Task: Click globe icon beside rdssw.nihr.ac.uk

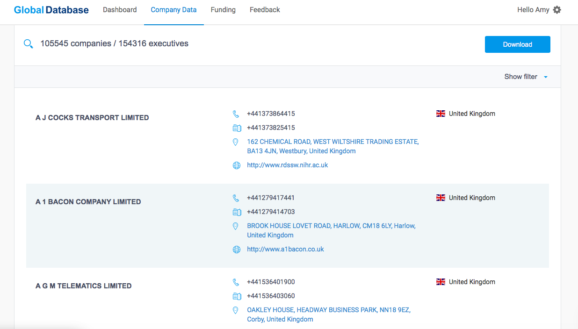Action: (237, 165)
